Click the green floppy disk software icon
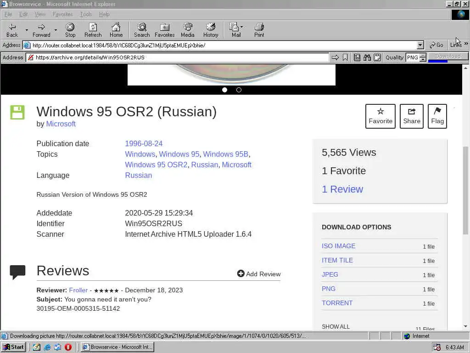This screenshot has width=470, height=353. (17, 112)
